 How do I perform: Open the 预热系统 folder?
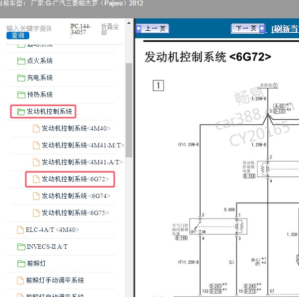(40, 94)
